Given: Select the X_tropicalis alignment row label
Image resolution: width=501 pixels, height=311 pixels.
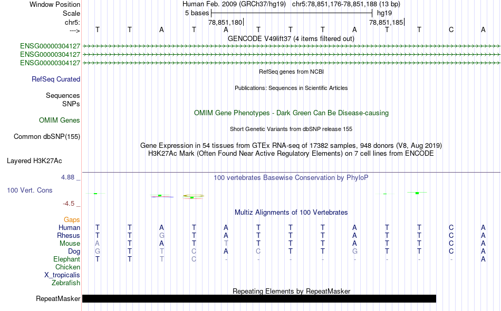Looking at the screenshot, I should click(x=62, y=275).
